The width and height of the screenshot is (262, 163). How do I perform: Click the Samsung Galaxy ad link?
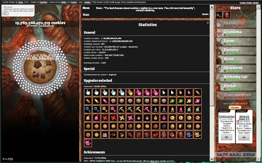point(244,117)
